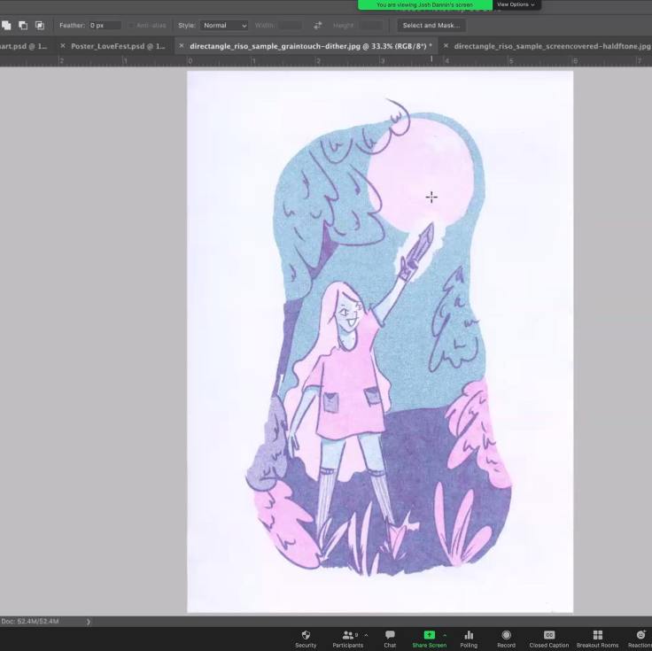Expand Zoom View Options dropdown
The height and width of the screenshot is (651, 652).
516,4
